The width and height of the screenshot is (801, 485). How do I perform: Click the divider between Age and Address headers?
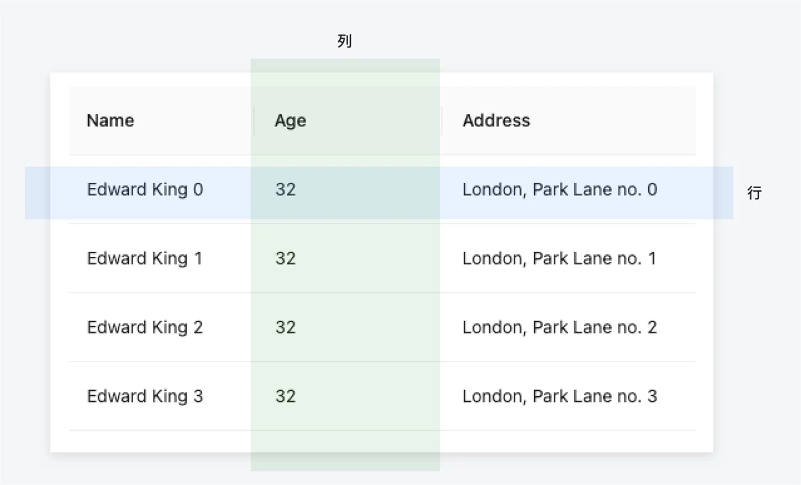click(x=442, y=121)
